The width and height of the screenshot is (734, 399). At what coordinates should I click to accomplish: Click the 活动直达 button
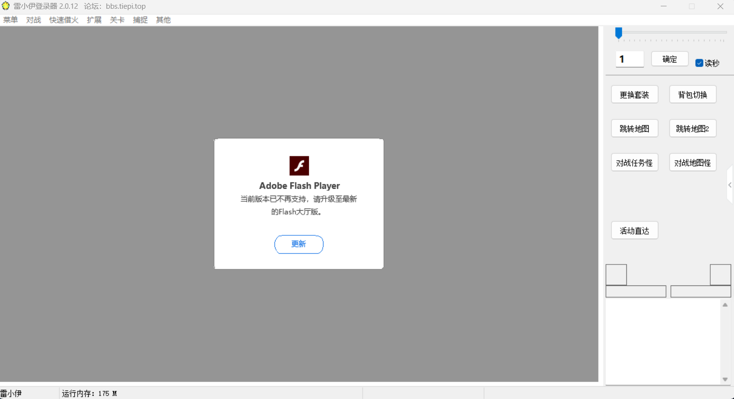(x=635, y=231)
